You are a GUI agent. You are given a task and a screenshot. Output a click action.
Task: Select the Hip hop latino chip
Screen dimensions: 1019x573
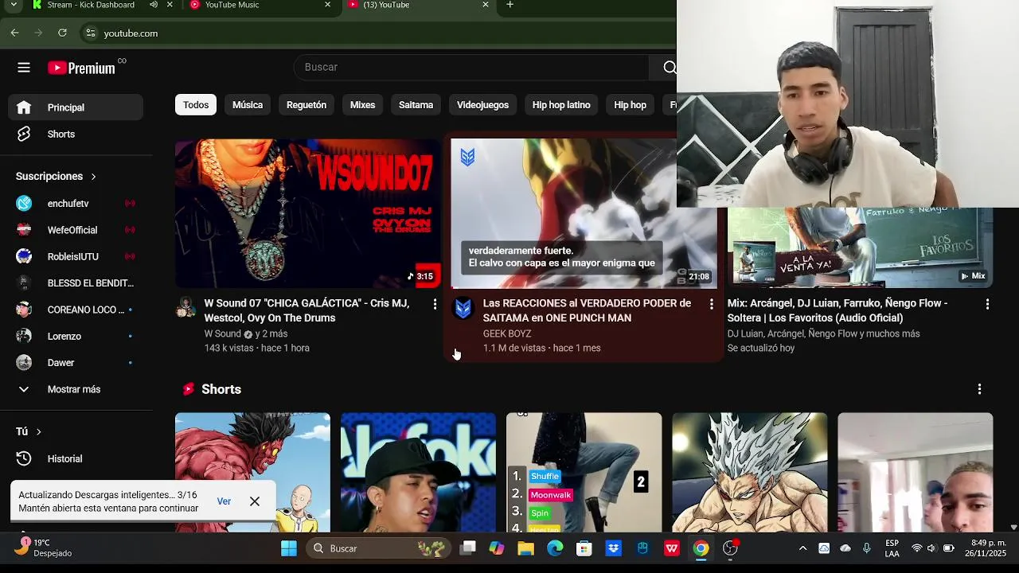coord(561,105)
